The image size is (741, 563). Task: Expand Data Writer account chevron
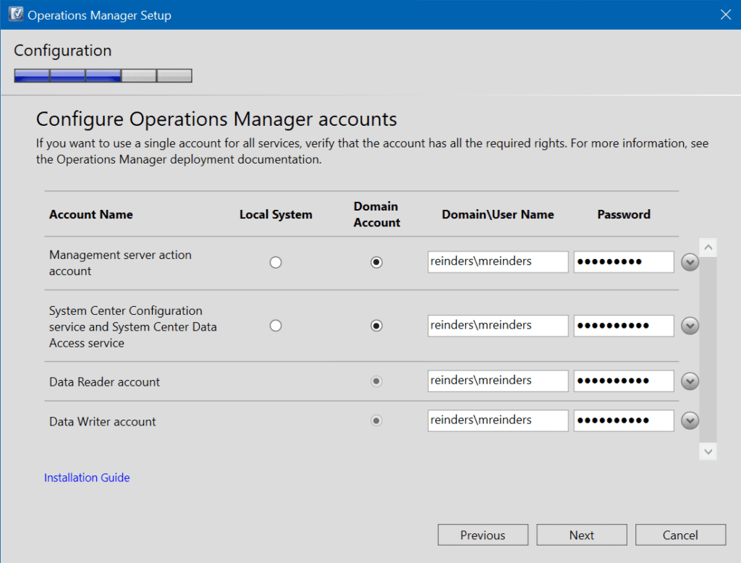click(x=690, y=420)
